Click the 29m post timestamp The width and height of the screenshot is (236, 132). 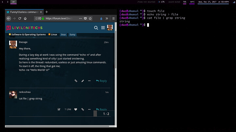(x=106, y=42)
